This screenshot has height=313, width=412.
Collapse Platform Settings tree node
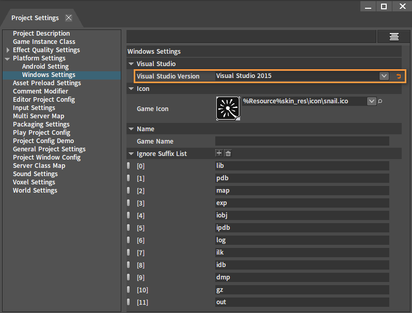coord(7,58)
